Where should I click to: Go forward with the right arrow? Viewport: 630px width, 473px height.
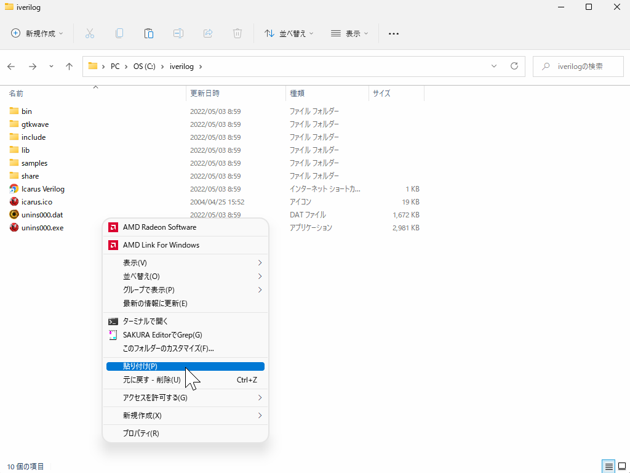(33, 67)
